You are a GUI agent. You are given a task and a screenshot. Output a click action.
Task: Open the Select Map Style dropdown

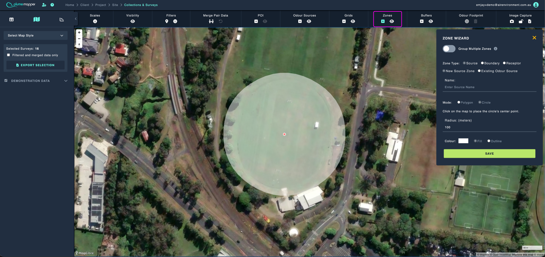(36, 36)
